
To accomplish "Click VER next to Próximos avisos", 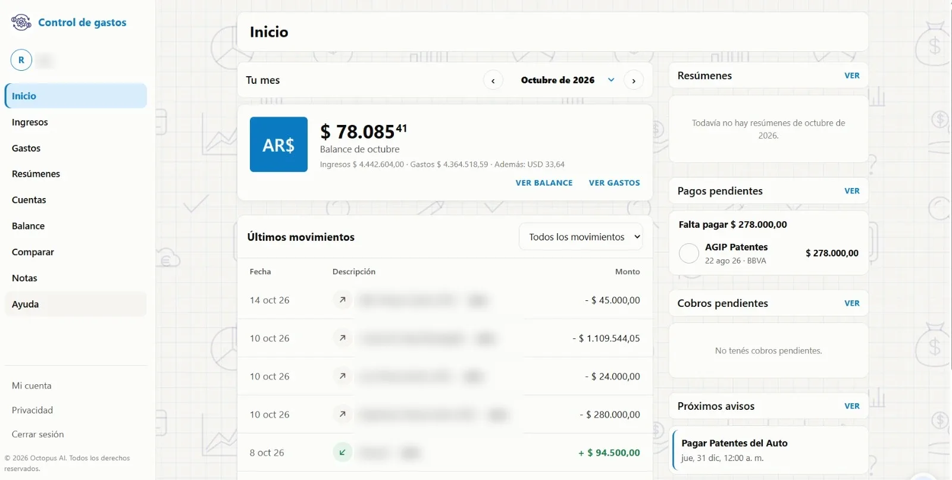I will pos(852,406).
